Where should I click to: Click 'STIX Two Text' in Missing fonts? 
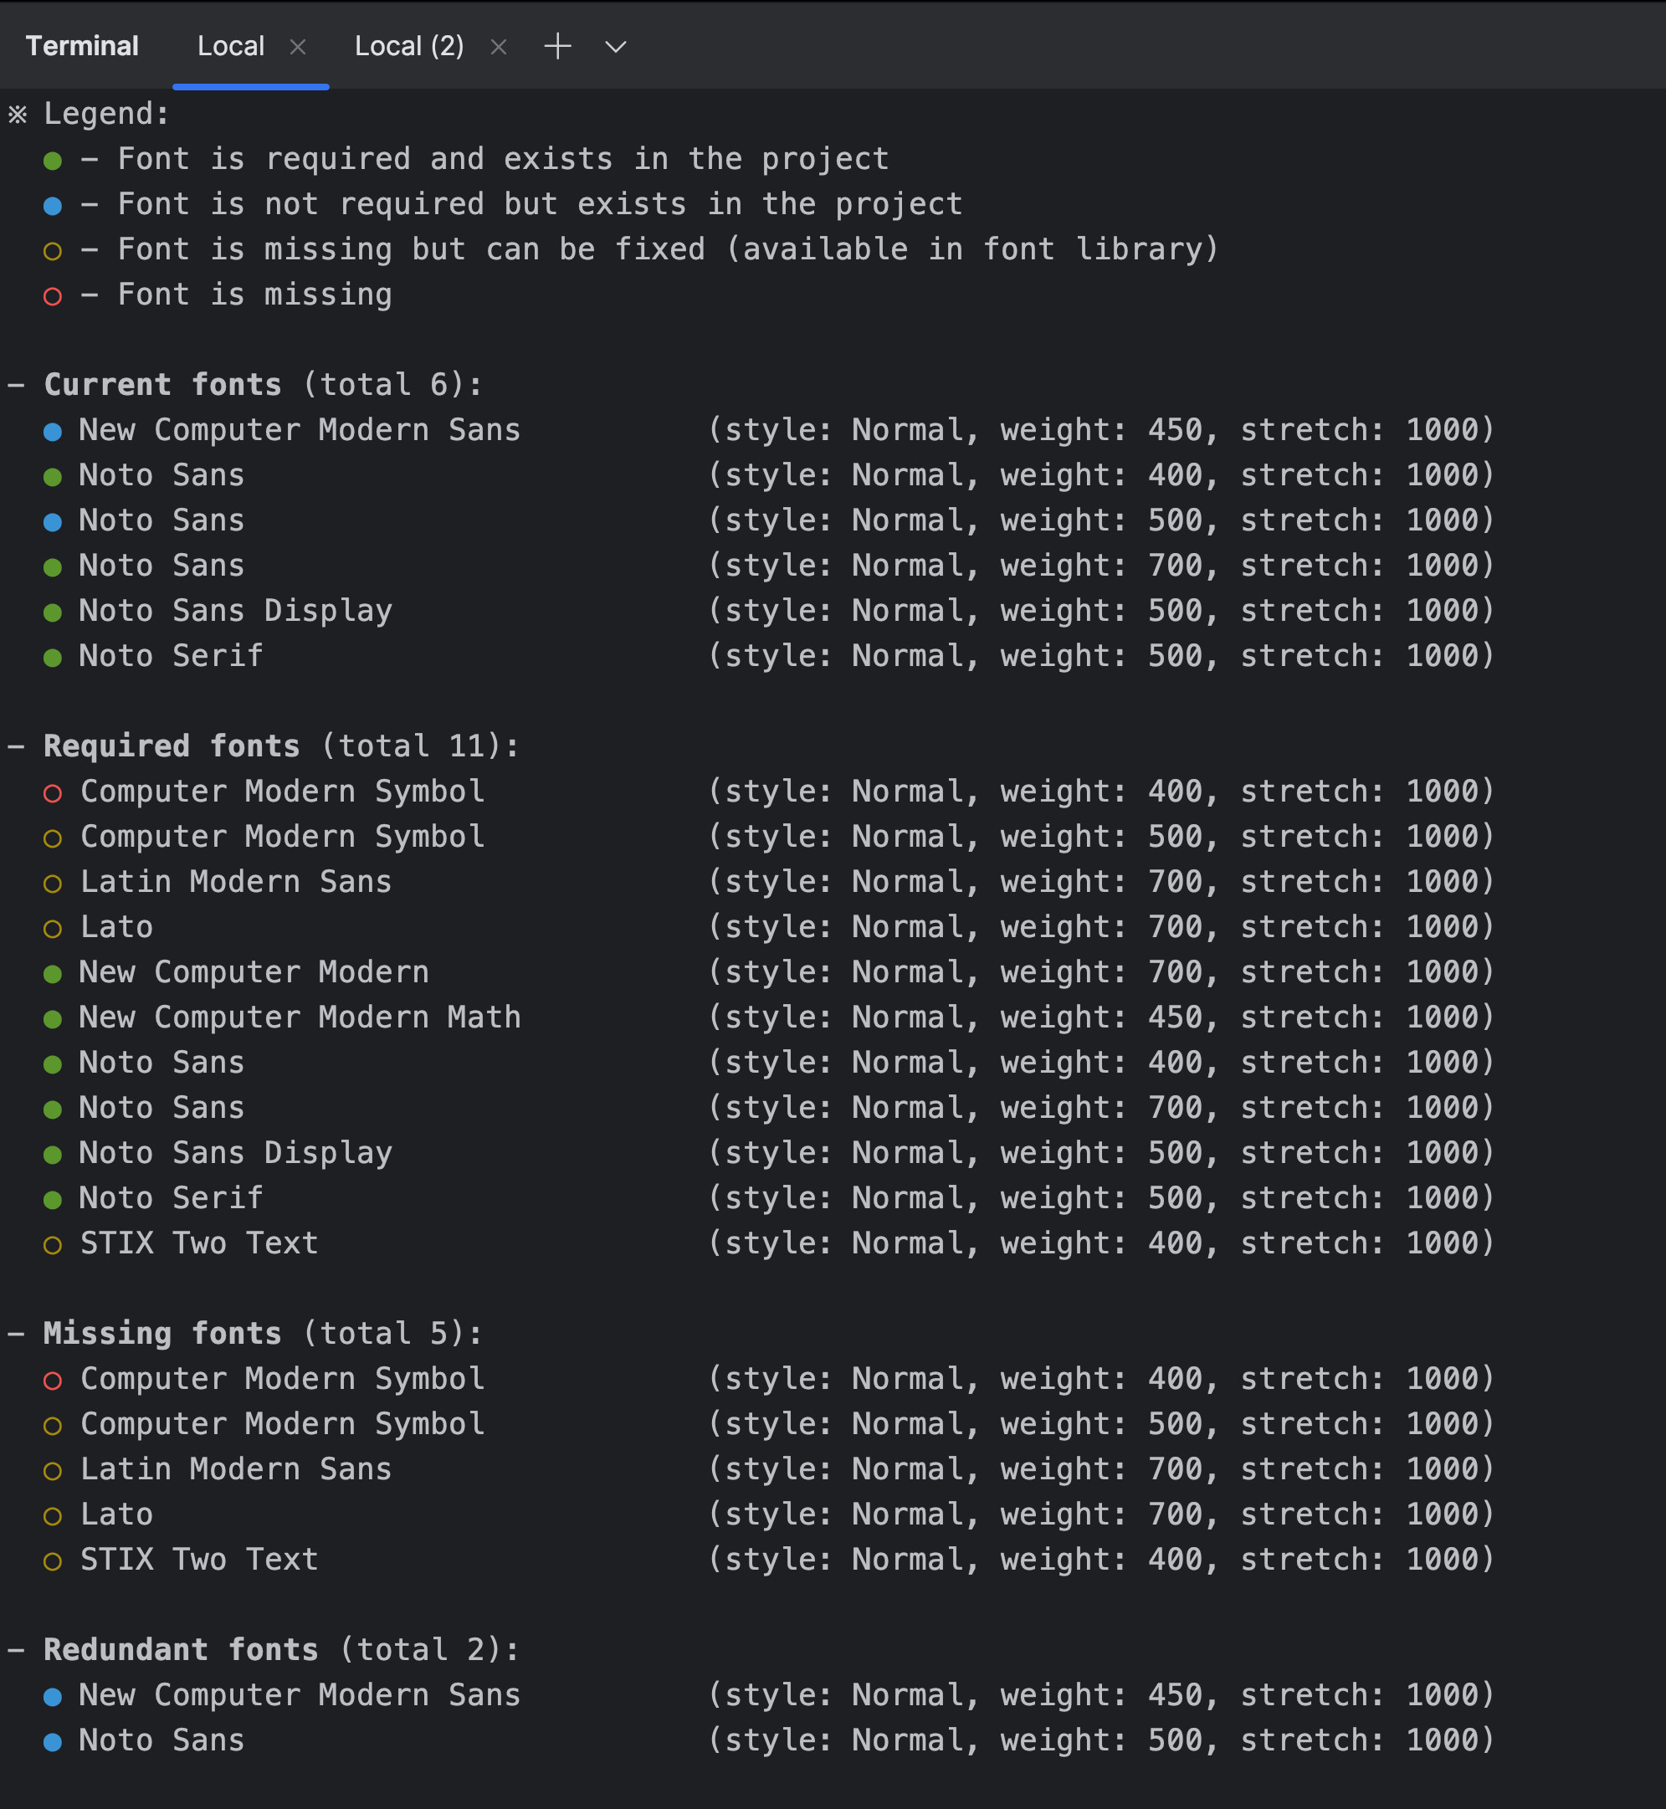pos(199,1560)
